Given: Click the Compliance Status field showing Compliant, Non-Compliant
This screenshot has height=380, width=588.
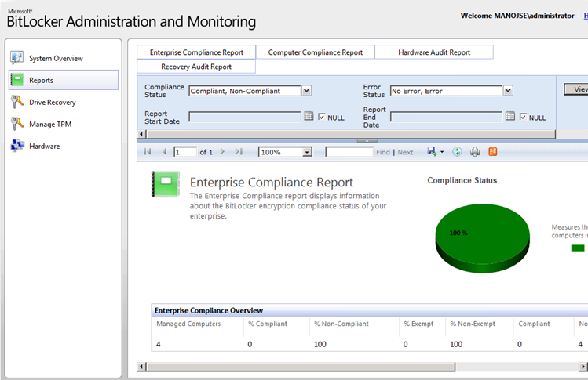Looking at the screenshot, I should (x=245, y=91).
